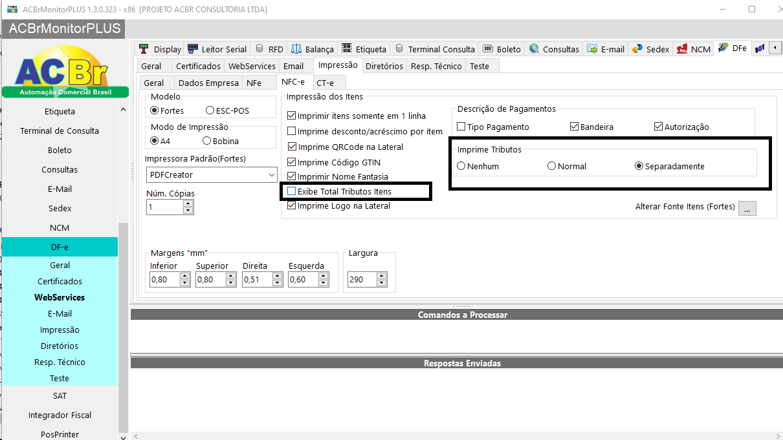Increase Inferior margin value
Image resolution: width=783 pixels, height=440 pixels.
[x=185, y=276]
